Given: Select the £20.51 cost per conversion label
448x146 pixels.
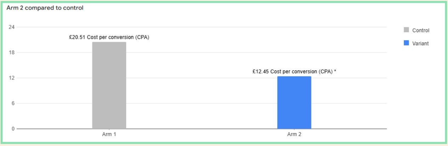Looking at the screenshot, I should pos(109,37).
